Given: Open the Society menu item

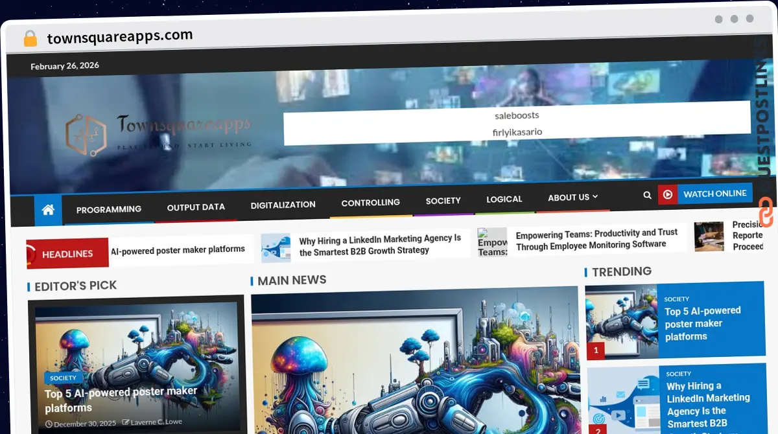Looking at the screenshot, I should pyautogui.click(x=443, y=201).
